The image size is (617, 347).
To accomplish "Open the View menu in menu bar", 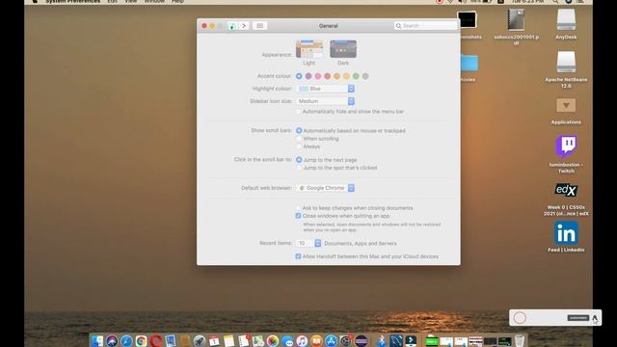I will (131, 2).
